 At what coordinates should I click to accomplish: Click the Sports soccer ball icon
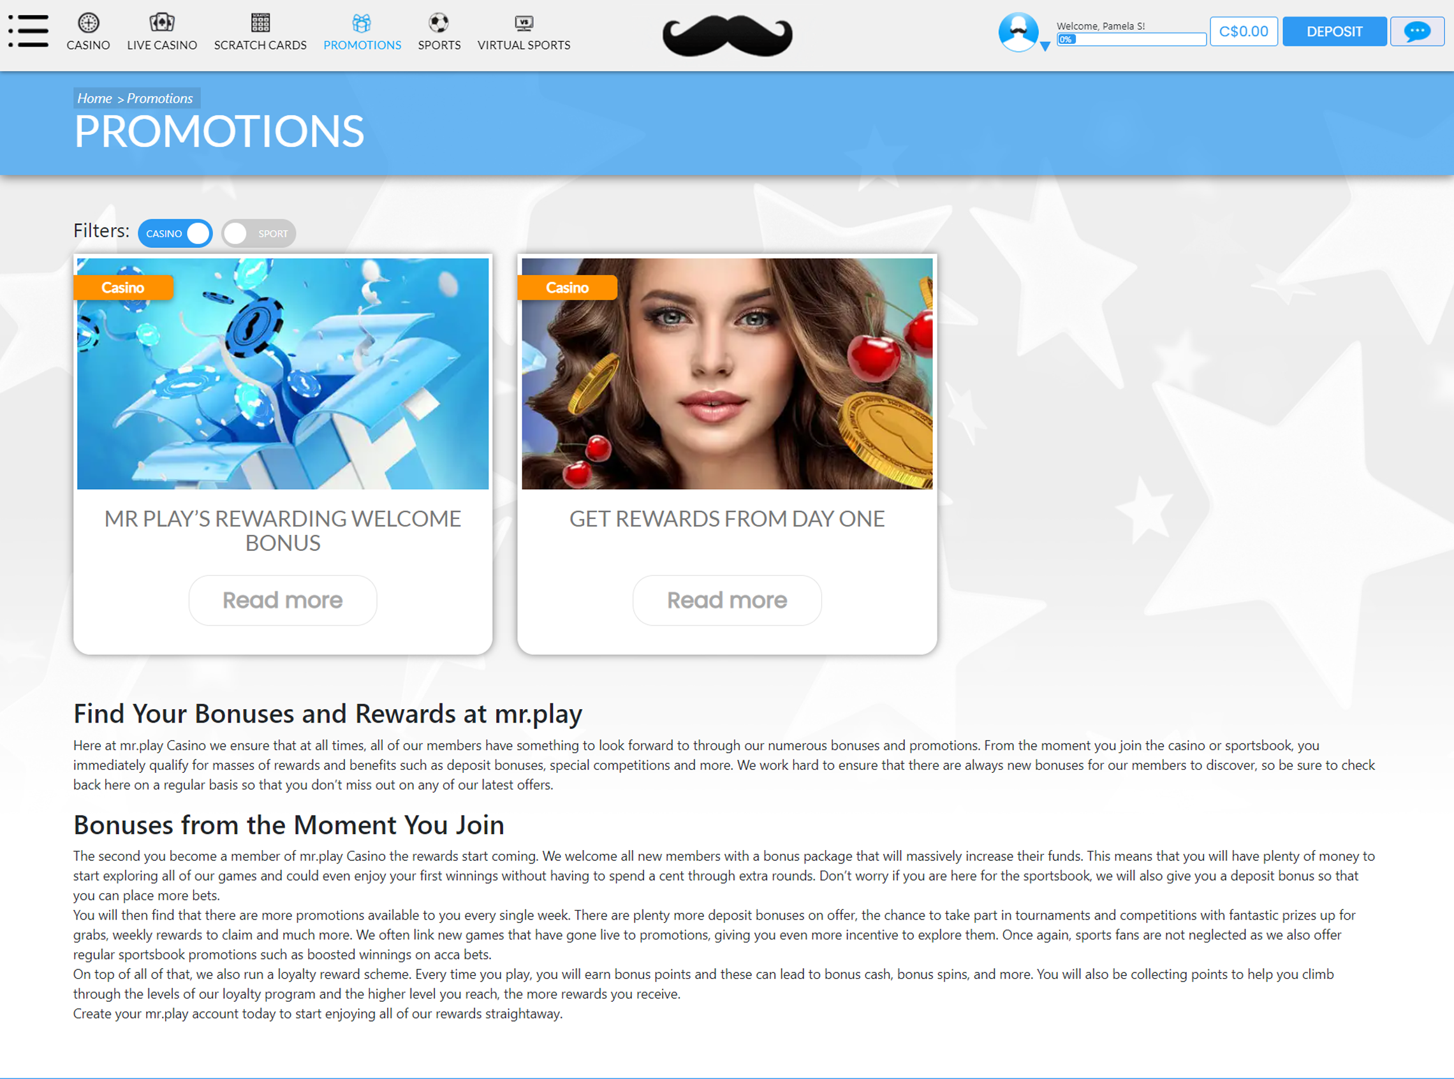click(x=439, y=23)
